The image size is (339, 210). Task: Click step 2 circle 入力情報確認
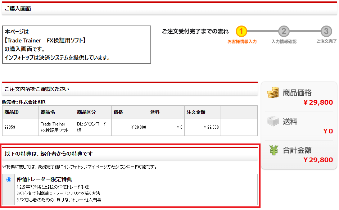point(284,31)
